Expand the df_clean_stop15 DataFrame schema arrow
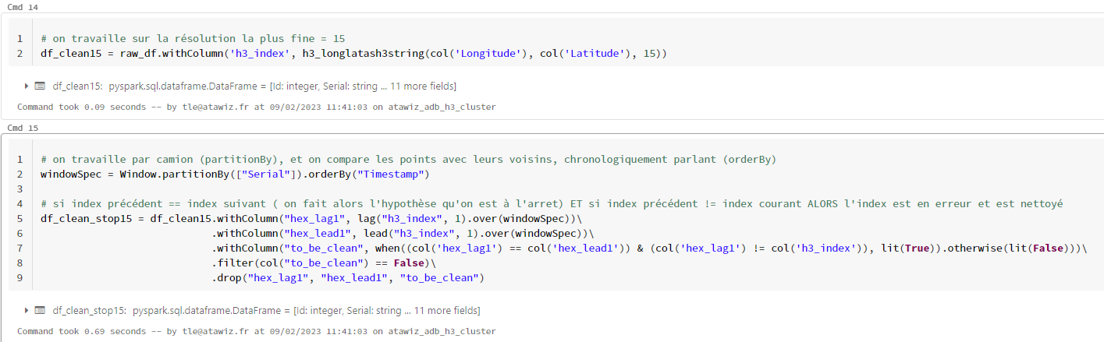This screenshot has height=342, width=1104. click(x=27, y=310)
